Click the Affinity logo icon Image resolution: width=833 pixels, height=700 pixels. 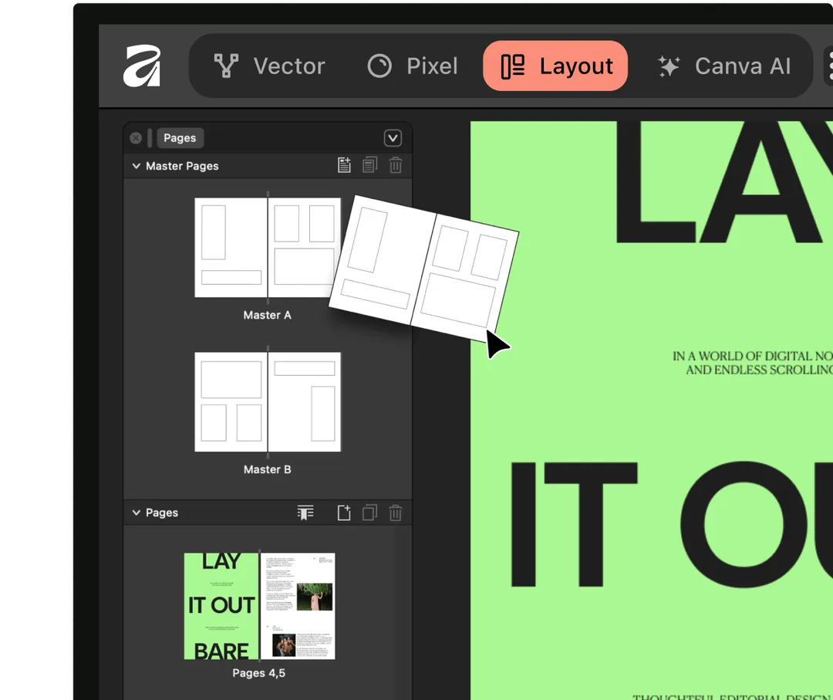142,66
